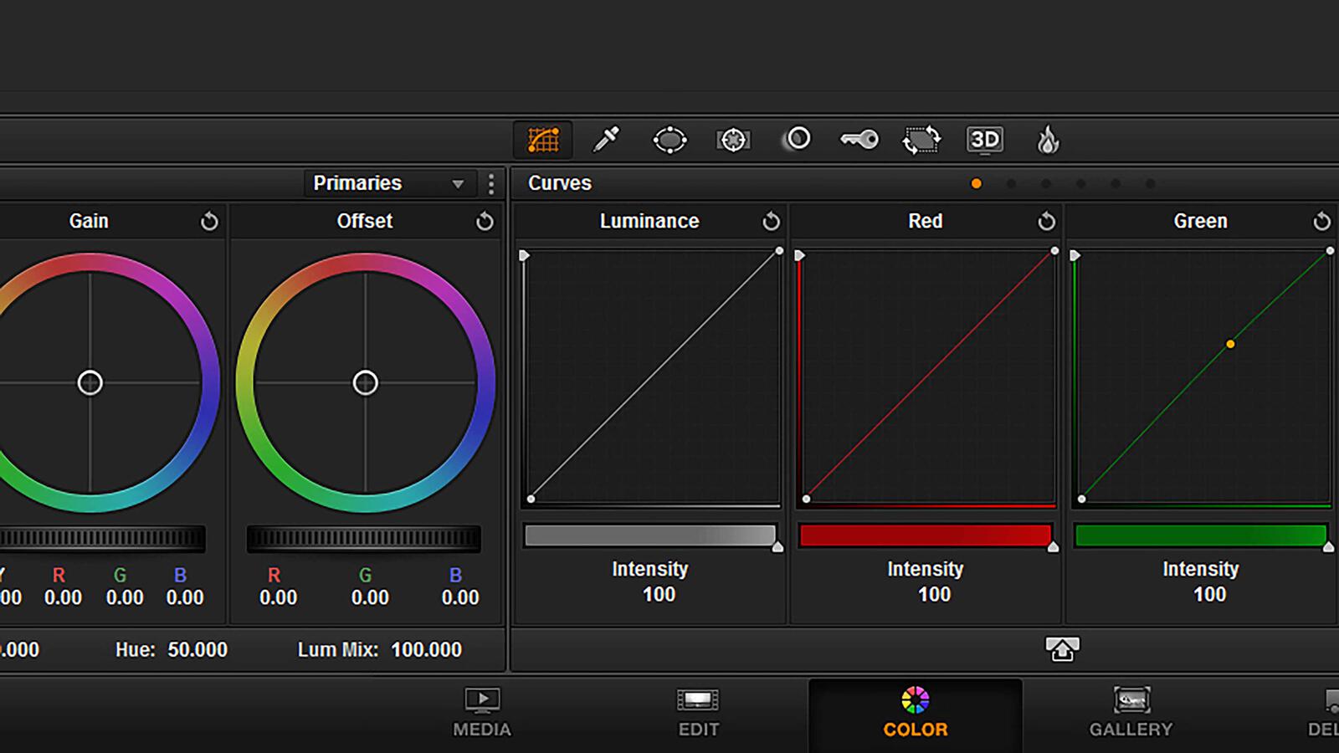Expand the Primaries mode dropdown
This screenshot has width=1339, height=753.
tap(458, 184)
